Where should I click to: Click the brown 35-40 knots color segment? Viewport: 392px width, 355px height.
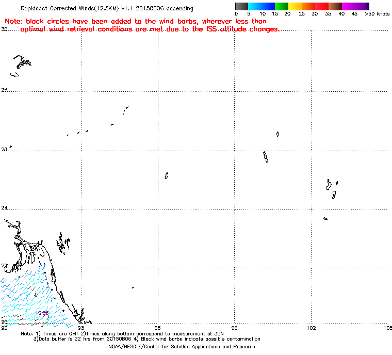tap(335, 6)
